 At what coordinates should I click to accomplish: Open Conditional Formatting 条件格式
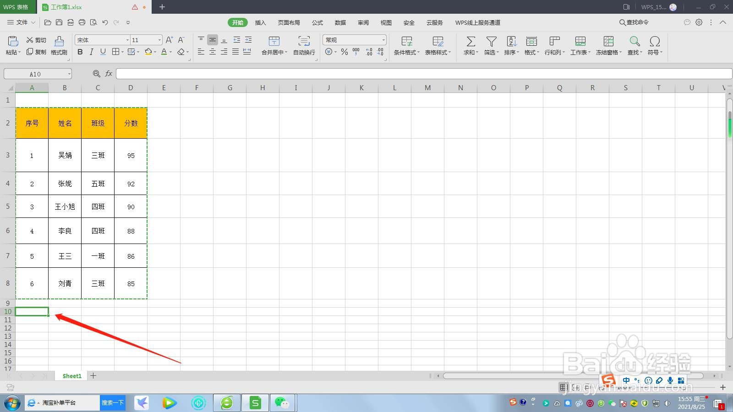[407, 46]
